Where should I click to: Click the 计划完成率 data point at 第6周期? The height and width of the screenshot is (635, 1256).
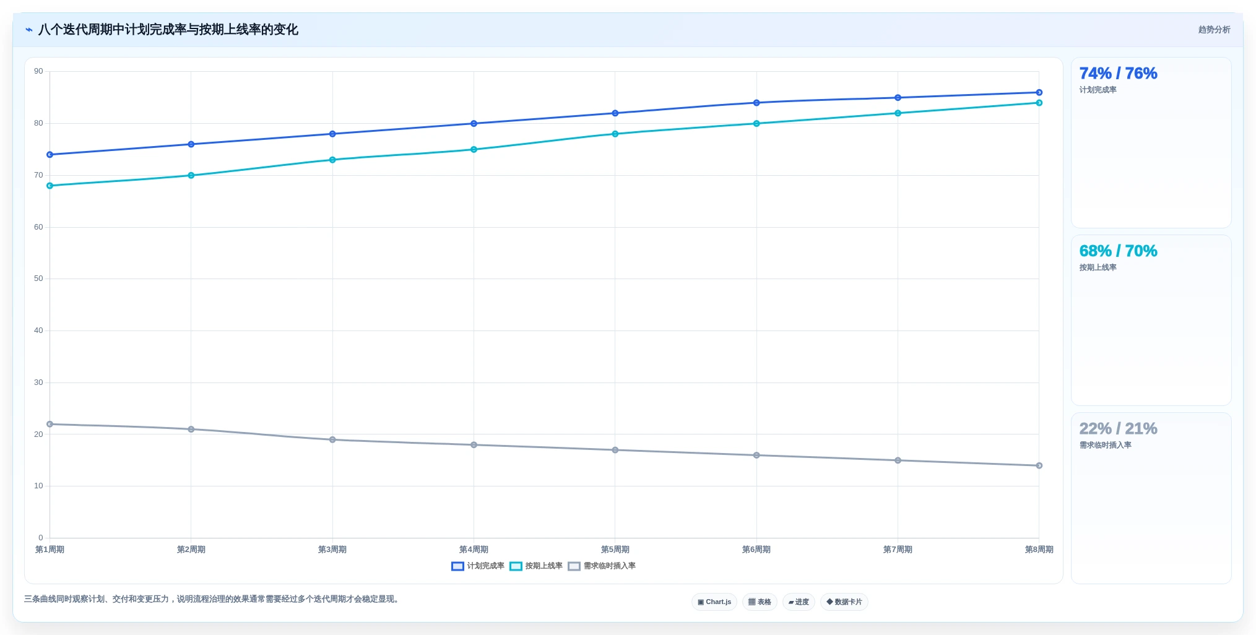point(756,103)
